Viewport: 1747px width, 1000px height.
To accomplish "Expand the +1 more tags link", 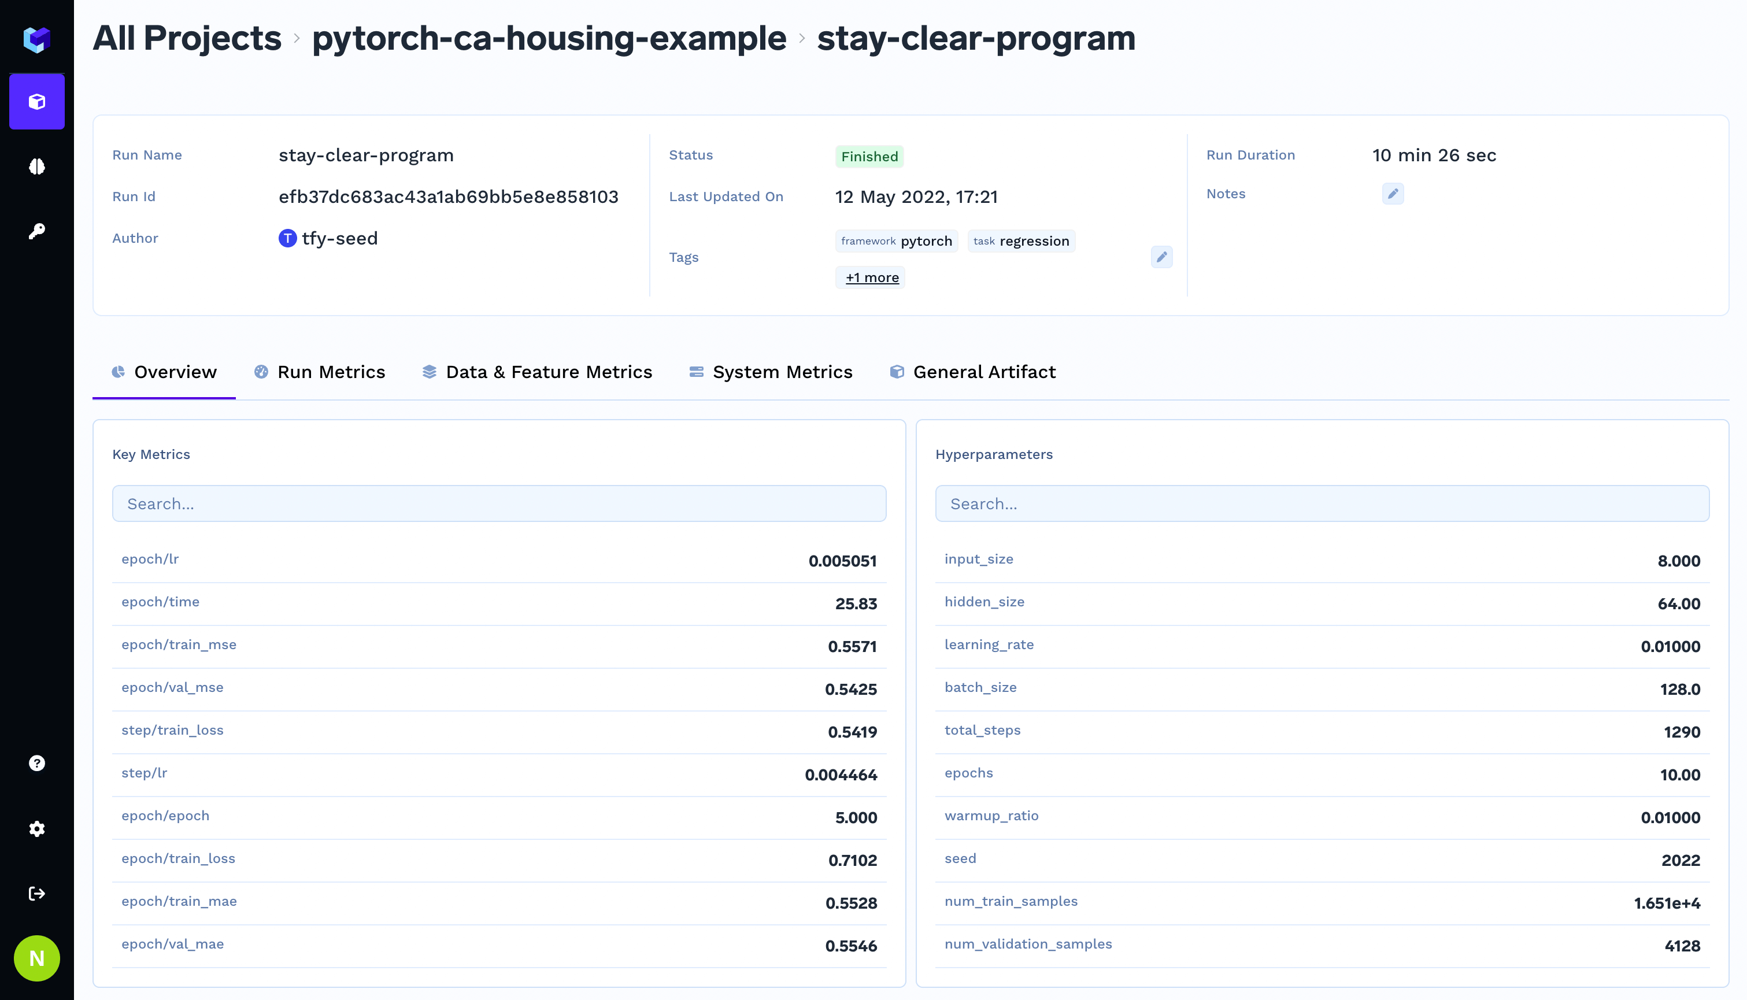I will [x=871, y=277].
